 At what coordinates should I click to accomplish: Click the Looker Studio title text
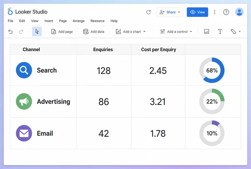coord(31,12)
